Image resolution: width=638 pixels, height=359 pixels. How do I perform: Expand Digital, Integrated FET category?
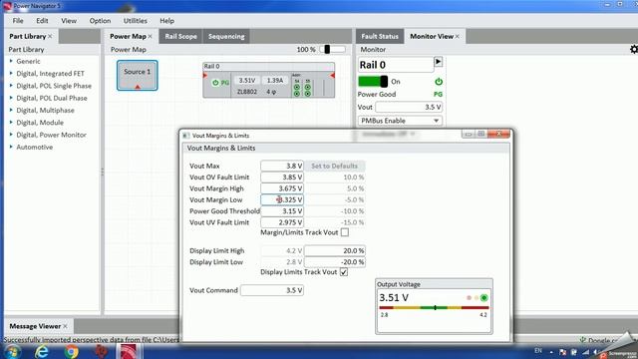(11, 73)
